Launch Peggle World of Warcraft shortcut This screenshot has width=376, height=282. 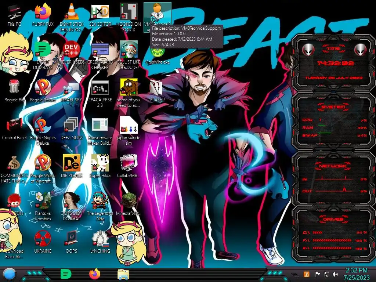(43, 169)
